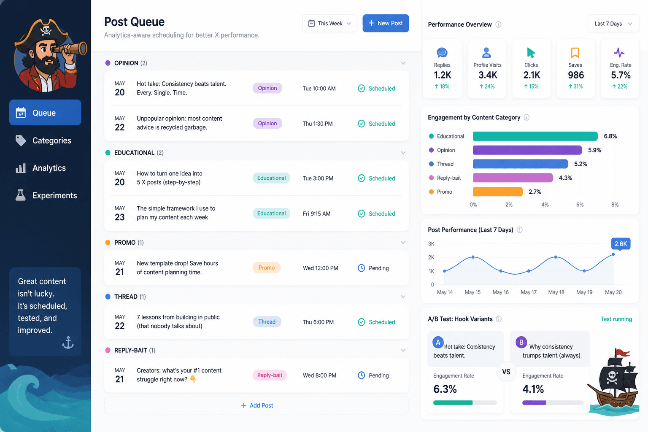The image size is (648, 432).
Task: Click the A/B Test info icon
Action: click(x=499, y=319)
